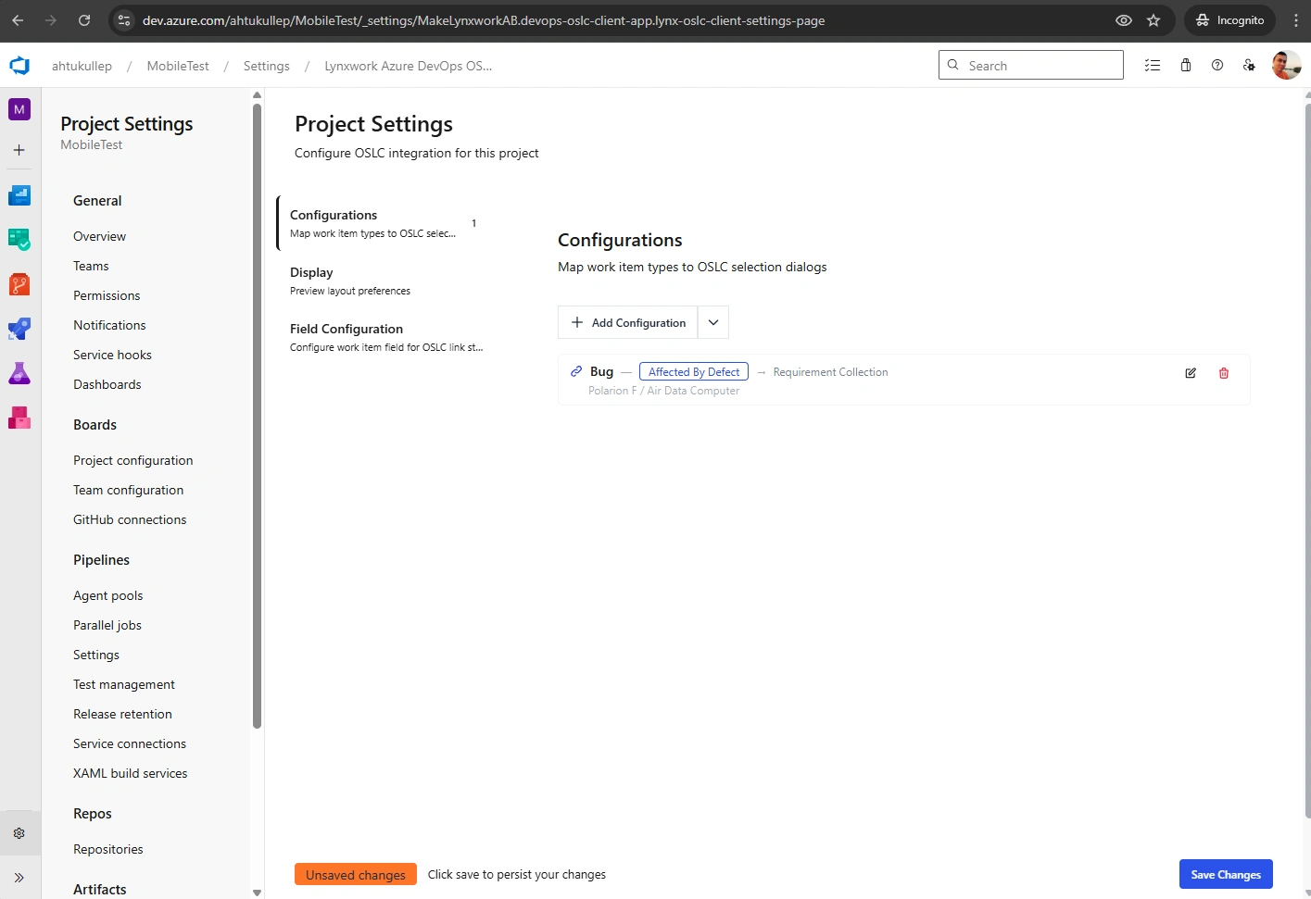The image size is (1311, 899).
Task: Click Save Changes button
Action: tap(1226, 874)
